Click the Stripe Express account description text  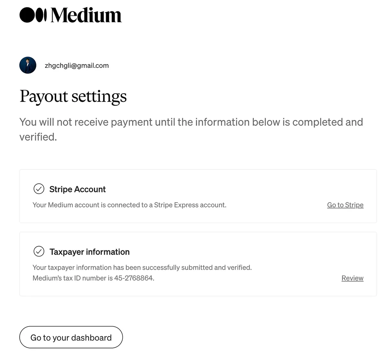(x=129, y=205)
